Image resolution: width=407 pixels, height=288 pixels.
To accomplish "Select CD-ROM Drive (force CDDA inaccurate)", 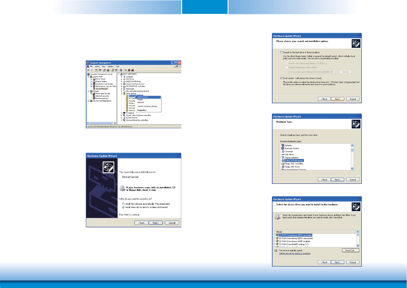I will 296,238.
